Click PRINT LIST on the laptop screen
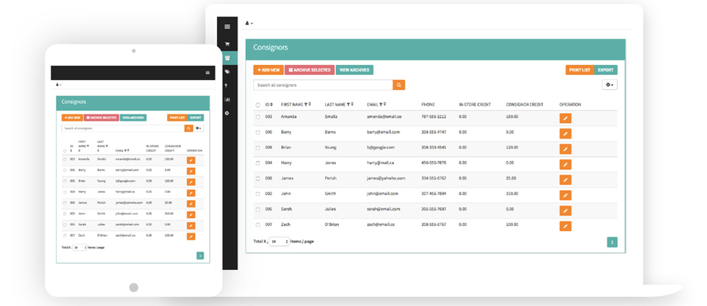 point(580,70)
